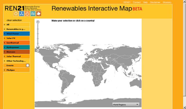Expand the Biomass category

5,52
